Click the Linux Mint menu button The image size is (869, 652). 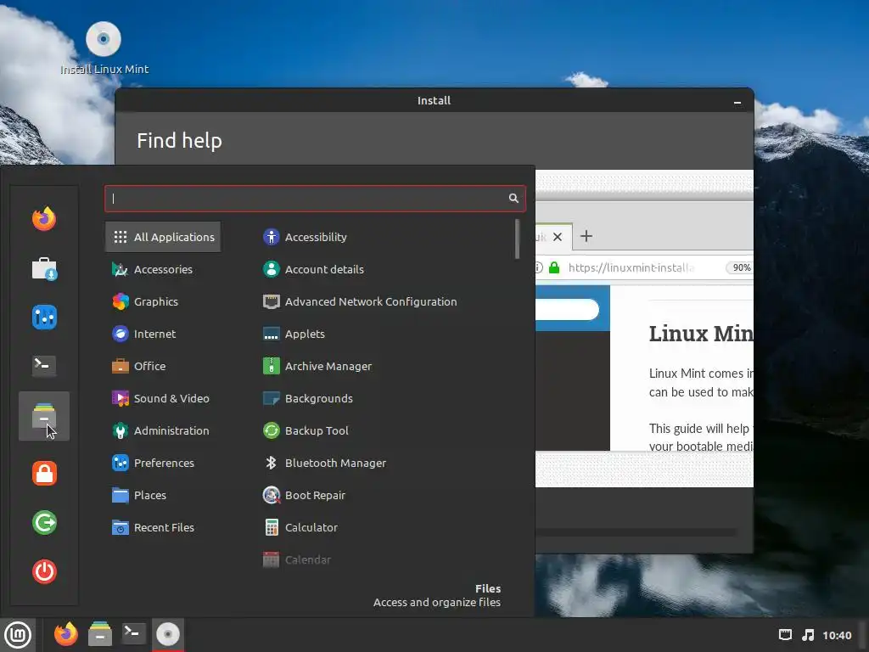coord(18,635)
